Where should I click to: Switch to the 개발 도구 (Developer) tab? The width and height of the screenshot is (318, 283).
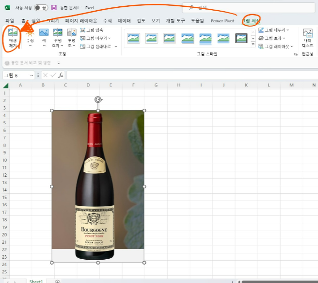pos(175,20)
